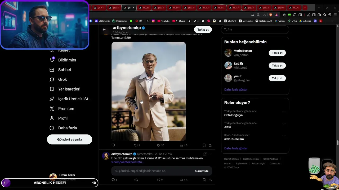Go to Profil page
Screen dimensions: 339x190
coord(59,118)
